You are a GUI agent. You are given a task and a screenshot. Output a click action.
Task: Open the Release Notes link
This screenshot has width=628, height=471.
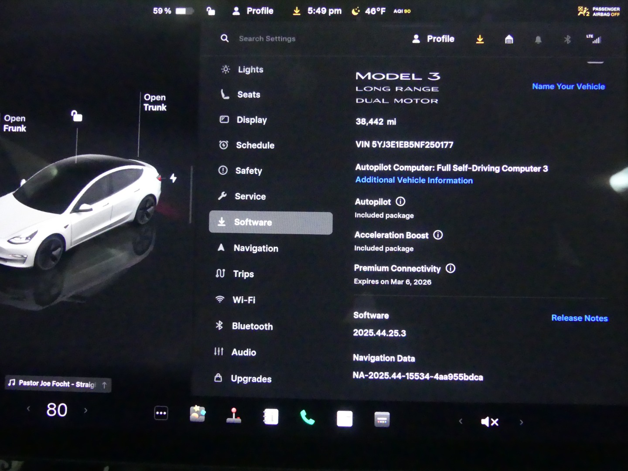pos(579,318)
